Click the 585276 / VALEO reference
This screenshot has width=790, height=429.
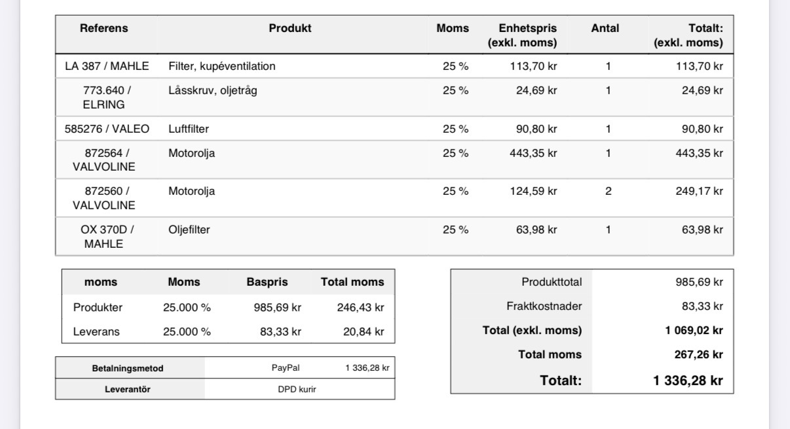pos(107,129)
